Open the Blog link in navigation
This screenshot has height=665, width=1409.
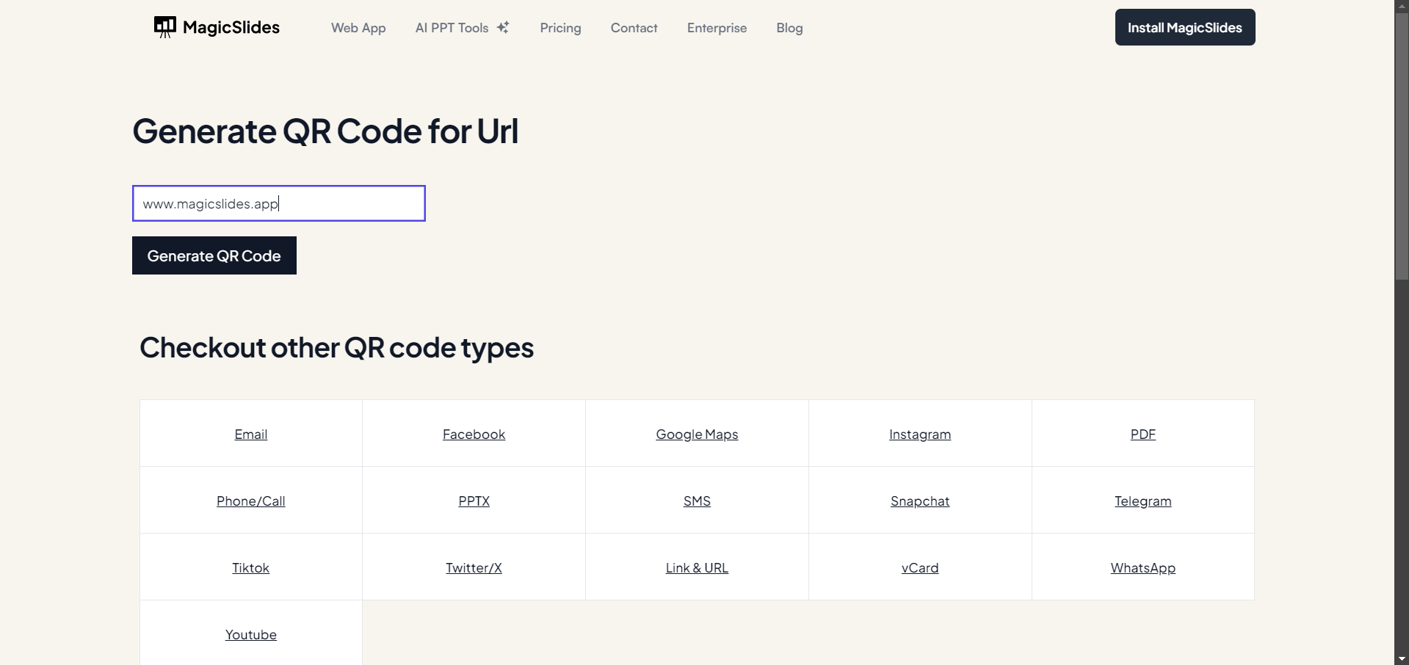tap(789, 28)
